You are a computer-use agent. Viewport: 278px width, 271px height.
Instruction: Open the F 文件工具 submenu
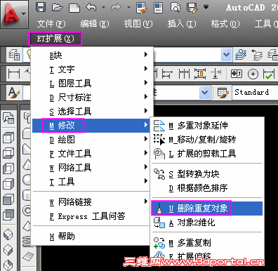[x=91, y=154]
